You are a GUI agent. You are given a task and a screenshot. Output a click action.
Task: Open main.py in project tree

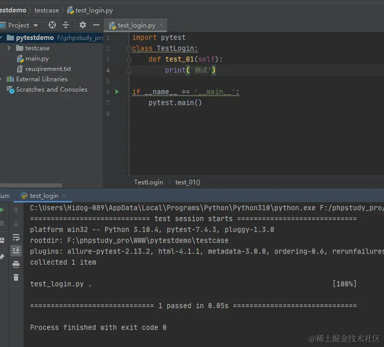click(37, 59)
